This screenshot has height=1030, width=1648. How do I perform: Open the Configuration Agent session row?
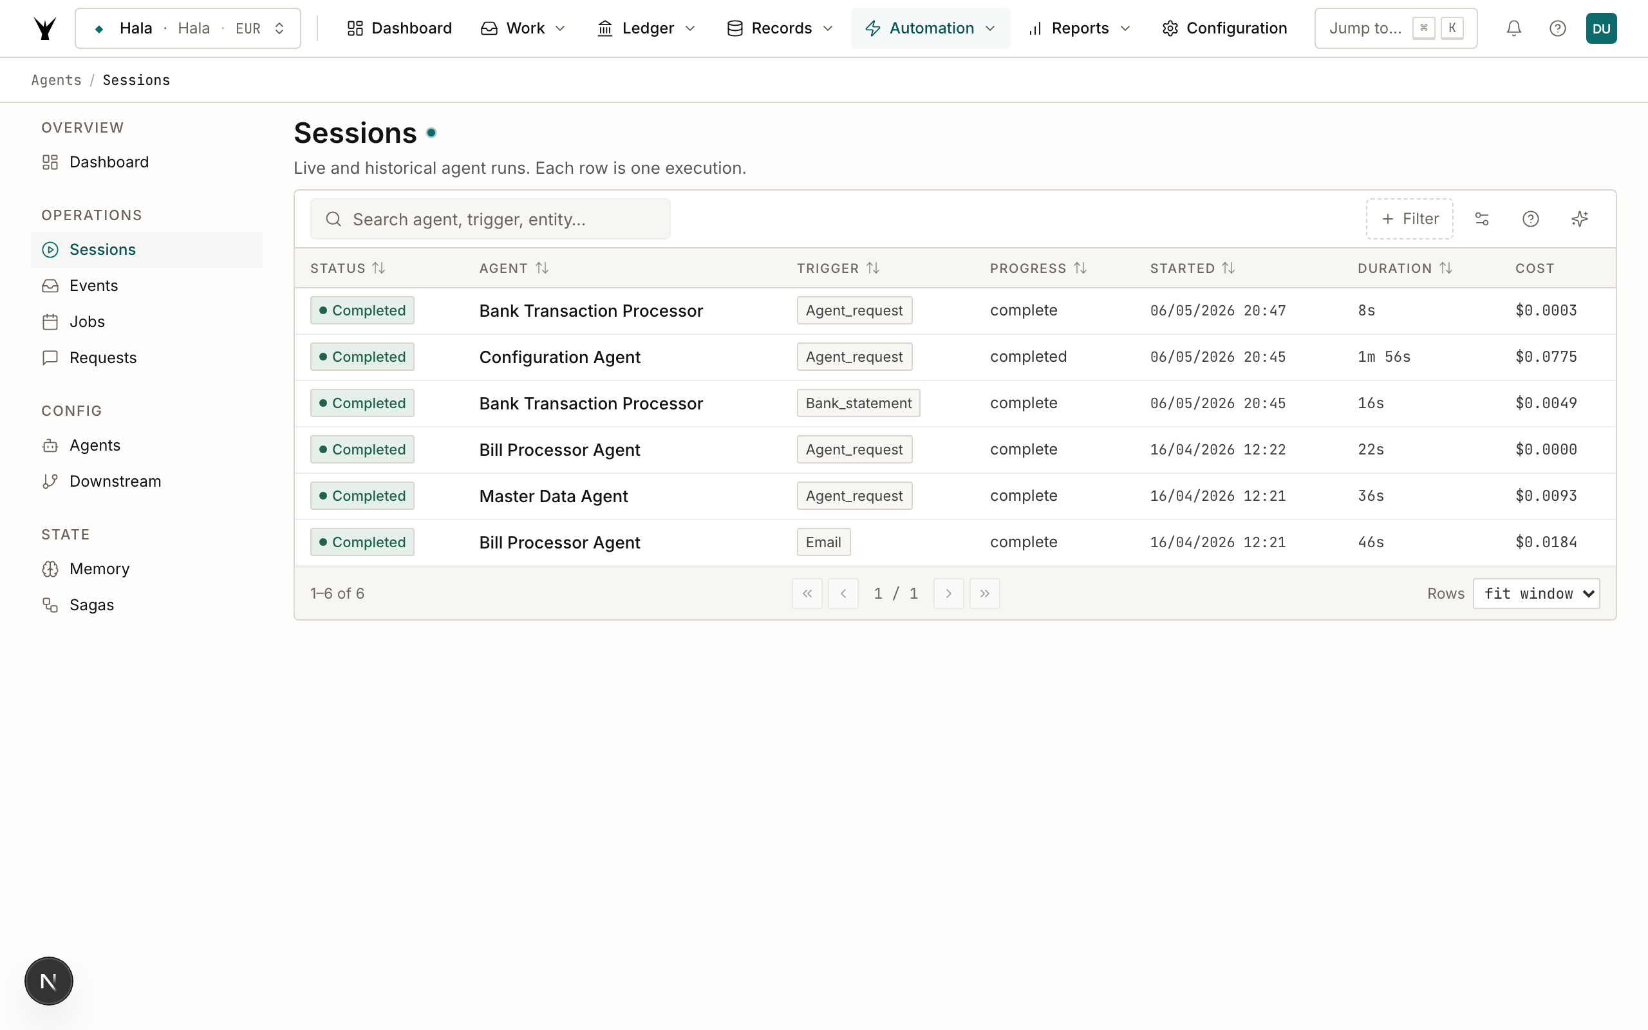click(955, 357)
